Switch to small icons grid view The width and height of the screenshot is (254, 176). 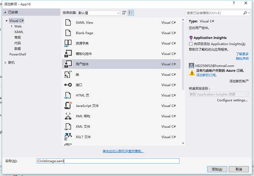(124, 13)
